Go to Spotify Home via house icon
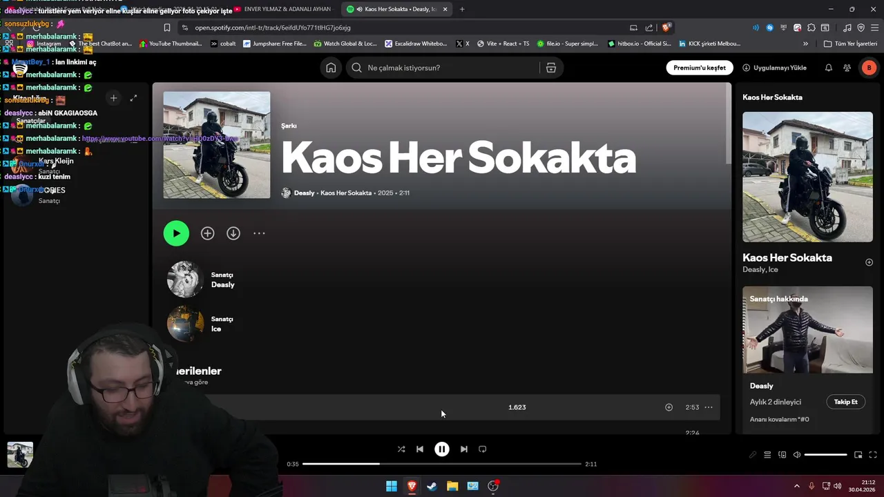884x497 pixels. (x=331, y=68)
